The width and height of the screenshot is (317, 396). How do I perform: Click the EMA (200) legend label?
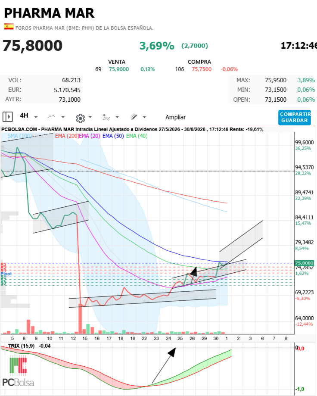[x=67, y=136]
